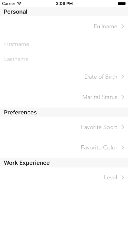Image resolution: width=128 pixels, height=227 pixels.
Task: Focus the Lastname text field
Action: click(64, 59)
